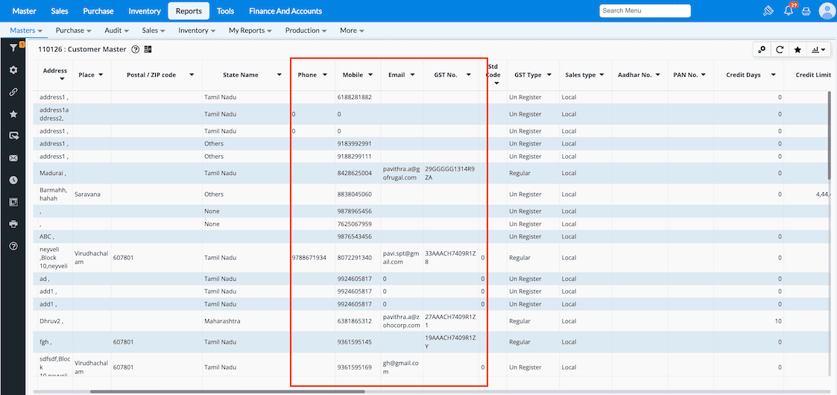Click the paint brush theme icon
The image size is (837, 395).
tap(768, 11)
